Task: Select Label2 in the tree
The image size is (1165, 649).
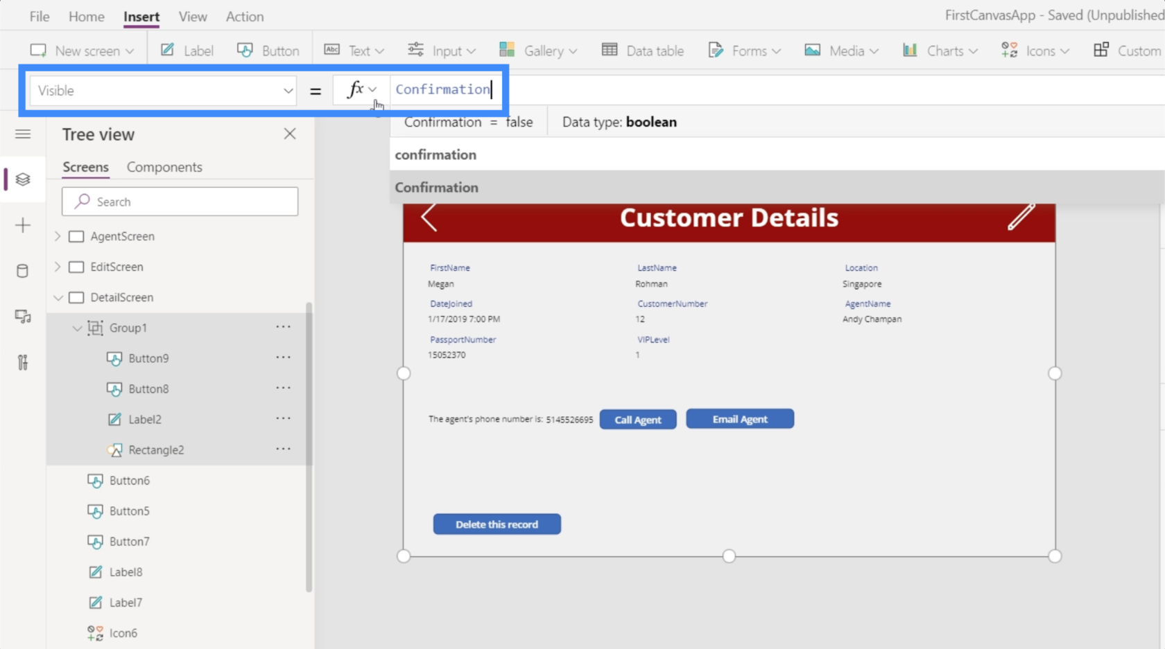Action: pyautogui.click(x=145, y=419)
